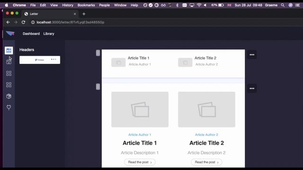
Task: Open the People menu
Action: pos(104,5)
